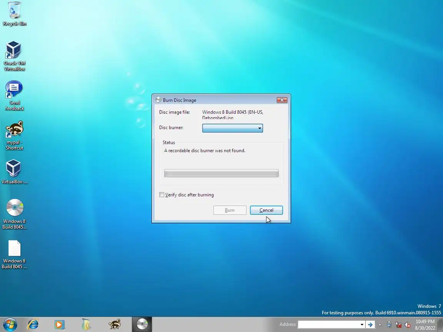Open Windows Media Player from the taskbar
This screenshot has width=443, height=332.
coord(59,324)
